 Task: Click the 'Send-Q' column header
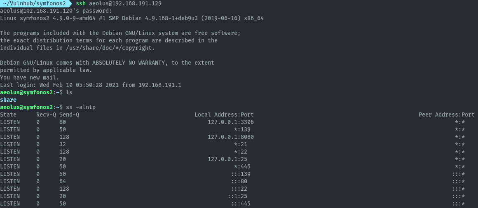pos(69,115)
